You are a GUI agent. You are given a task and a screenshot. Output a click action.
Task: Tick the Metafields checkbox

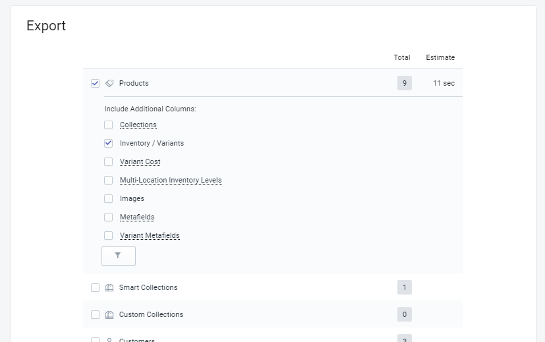(109, 217)
